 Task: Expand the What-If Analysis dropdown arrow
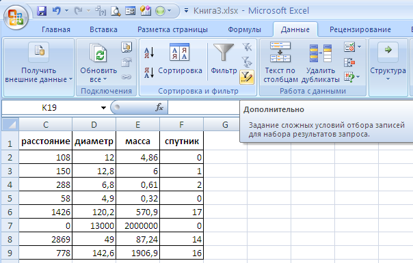tap(358, 77)
